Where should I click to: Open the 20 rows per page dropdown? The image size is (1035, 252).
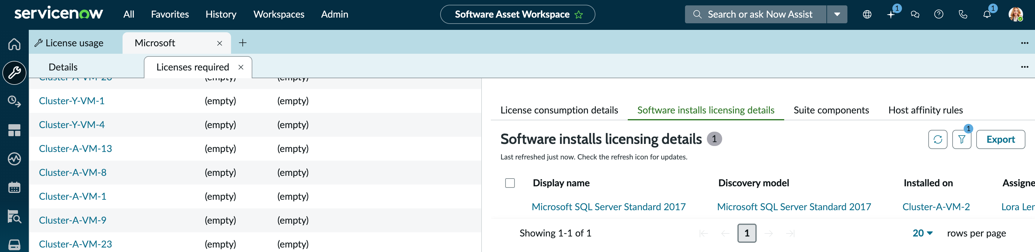[x=923, y=233]
